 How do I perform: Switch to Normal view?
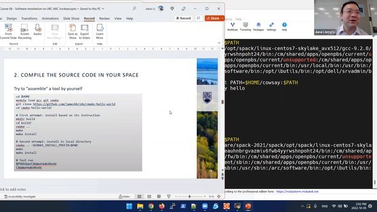point(139,196)
